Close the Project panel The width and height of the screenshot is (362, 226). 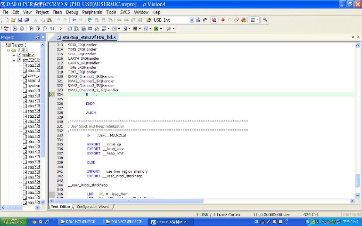click(x=43, y=37)
